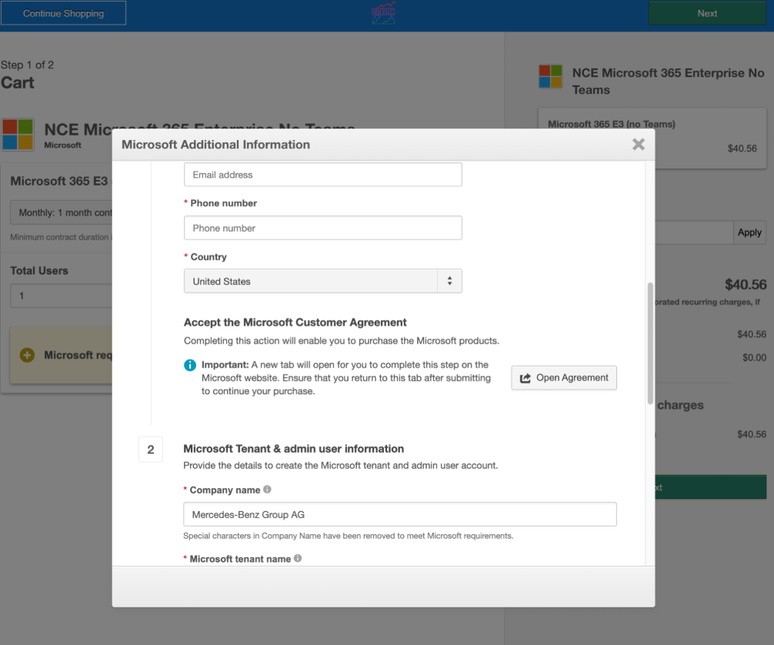The width and height of the screenshot is (774, 645).
Task: Open the Country dropdown showing United States
Action: click(x=322, y=282)
